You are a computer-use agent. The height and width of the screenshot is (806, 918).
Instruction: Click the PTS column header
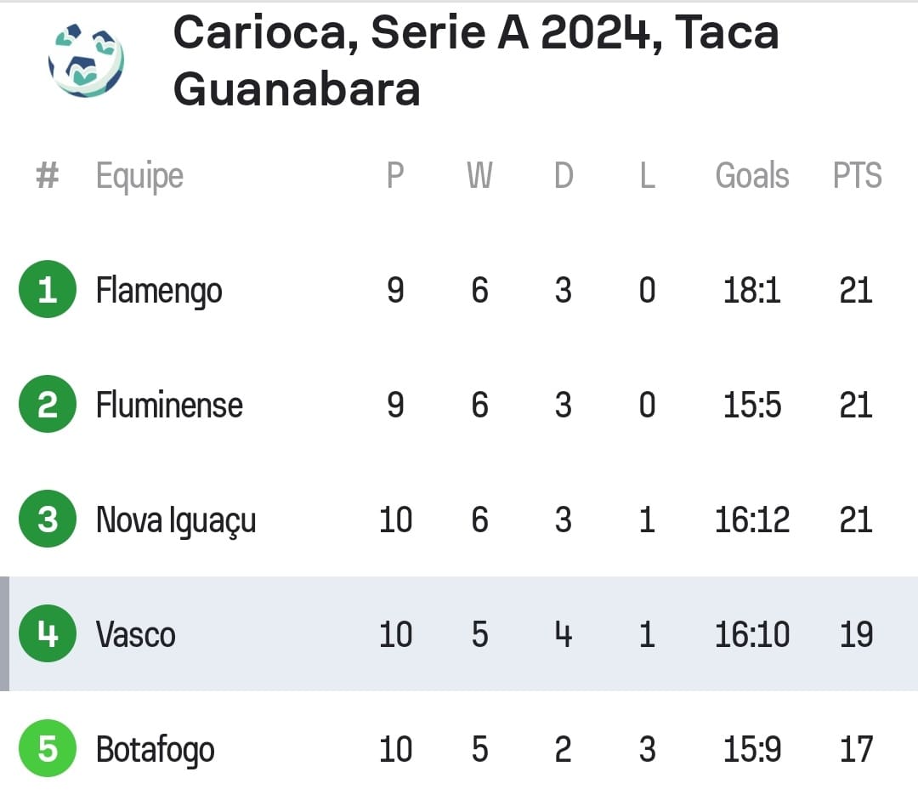tap(857, 175)
